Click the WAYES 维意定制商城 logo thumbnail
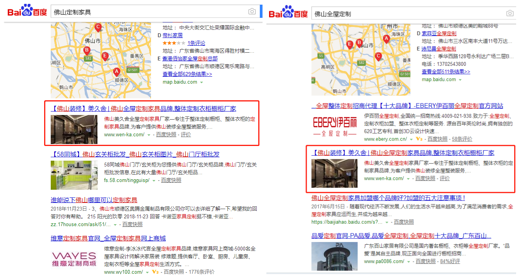Image resolution: width=520 pixels, height=278 pixels. point(74,259)
